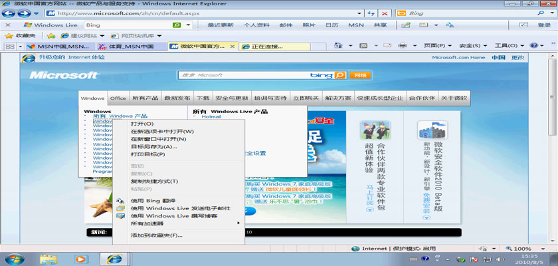Viewport: 558px width, 266px height.
Task: Open Windows Explorer from taskbar
Action: coord(48,259)
